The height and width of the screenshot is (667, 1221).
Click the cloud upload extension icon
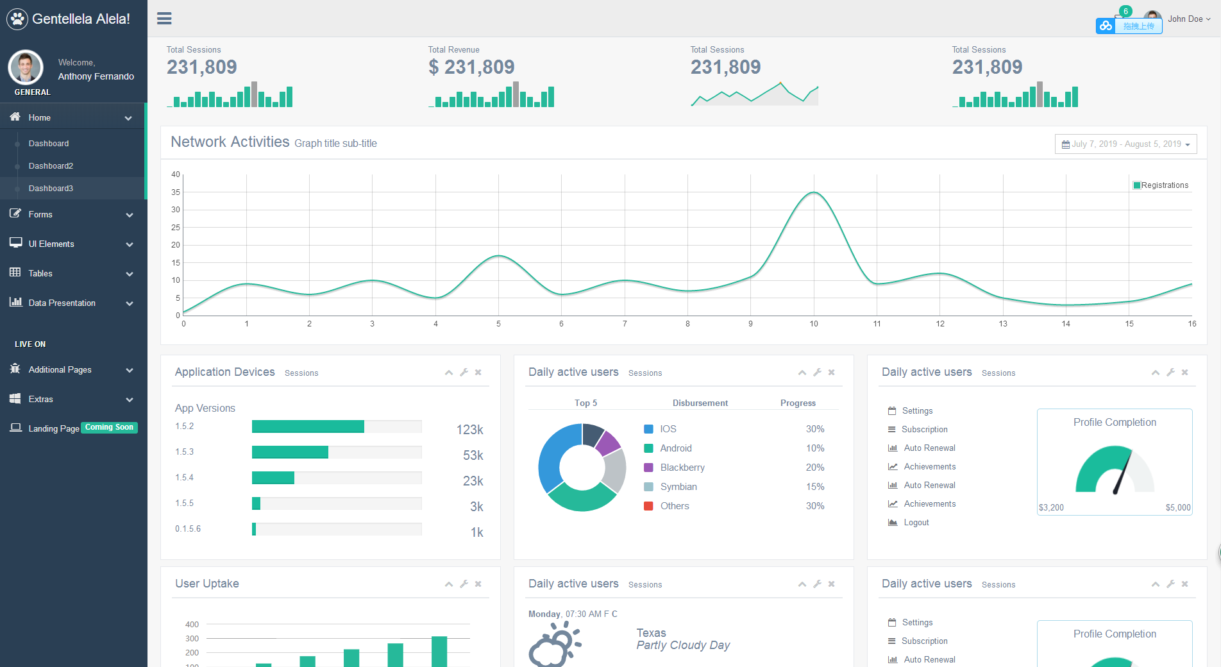tap(1106, 26)
